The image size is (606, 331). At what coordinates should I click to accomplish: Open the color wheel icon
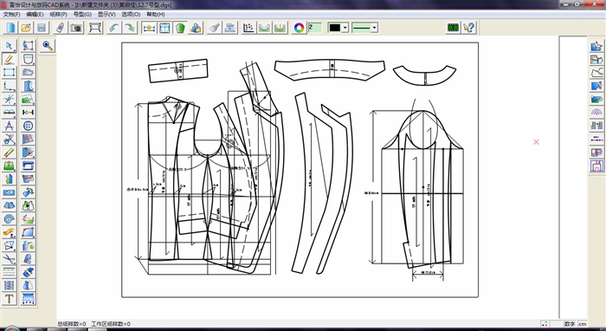click(x=299, y=28)
